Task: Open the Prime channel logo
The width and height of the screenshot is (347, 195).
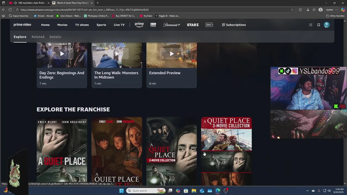Action: (139, 25)
